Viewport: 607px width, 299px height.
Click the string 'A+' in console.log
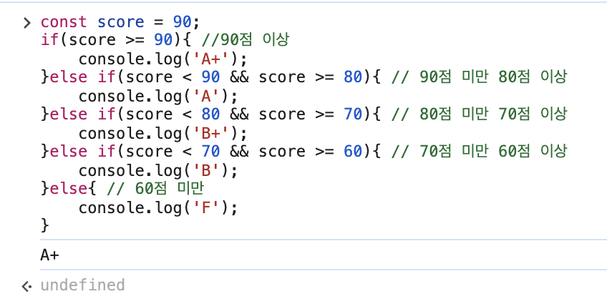click(x=211, y=59)
